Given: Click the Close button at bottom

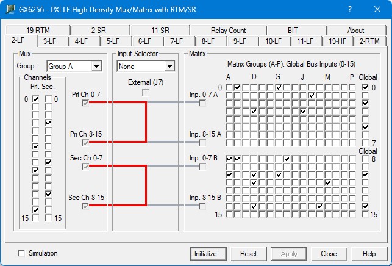Looking at the screenshot, I should tap(329, 254).
